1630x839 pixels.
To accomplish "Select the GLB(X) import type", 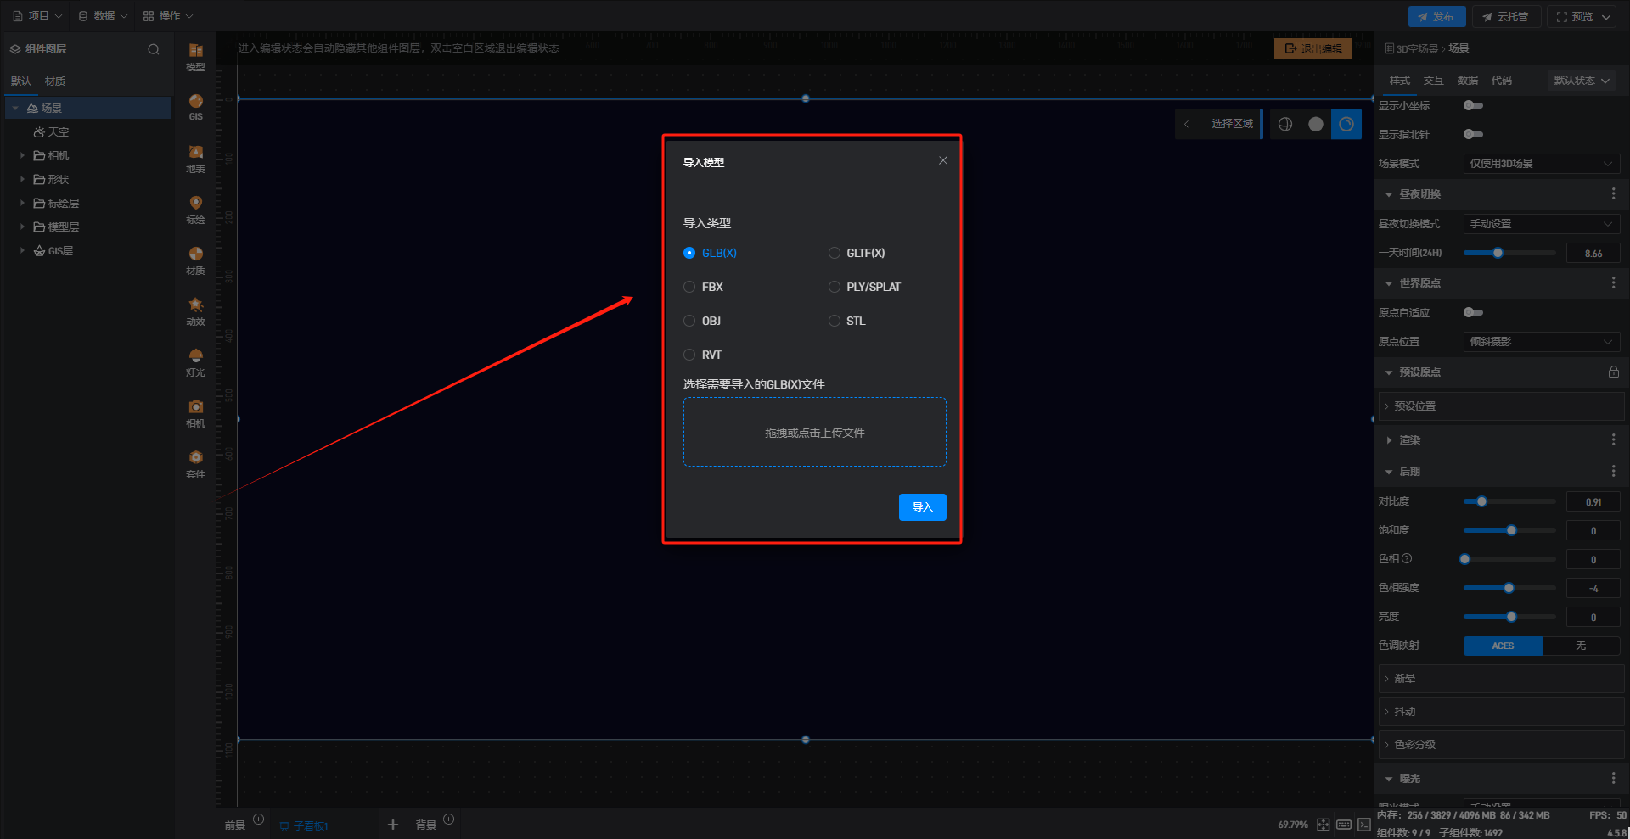I will 711,253.
